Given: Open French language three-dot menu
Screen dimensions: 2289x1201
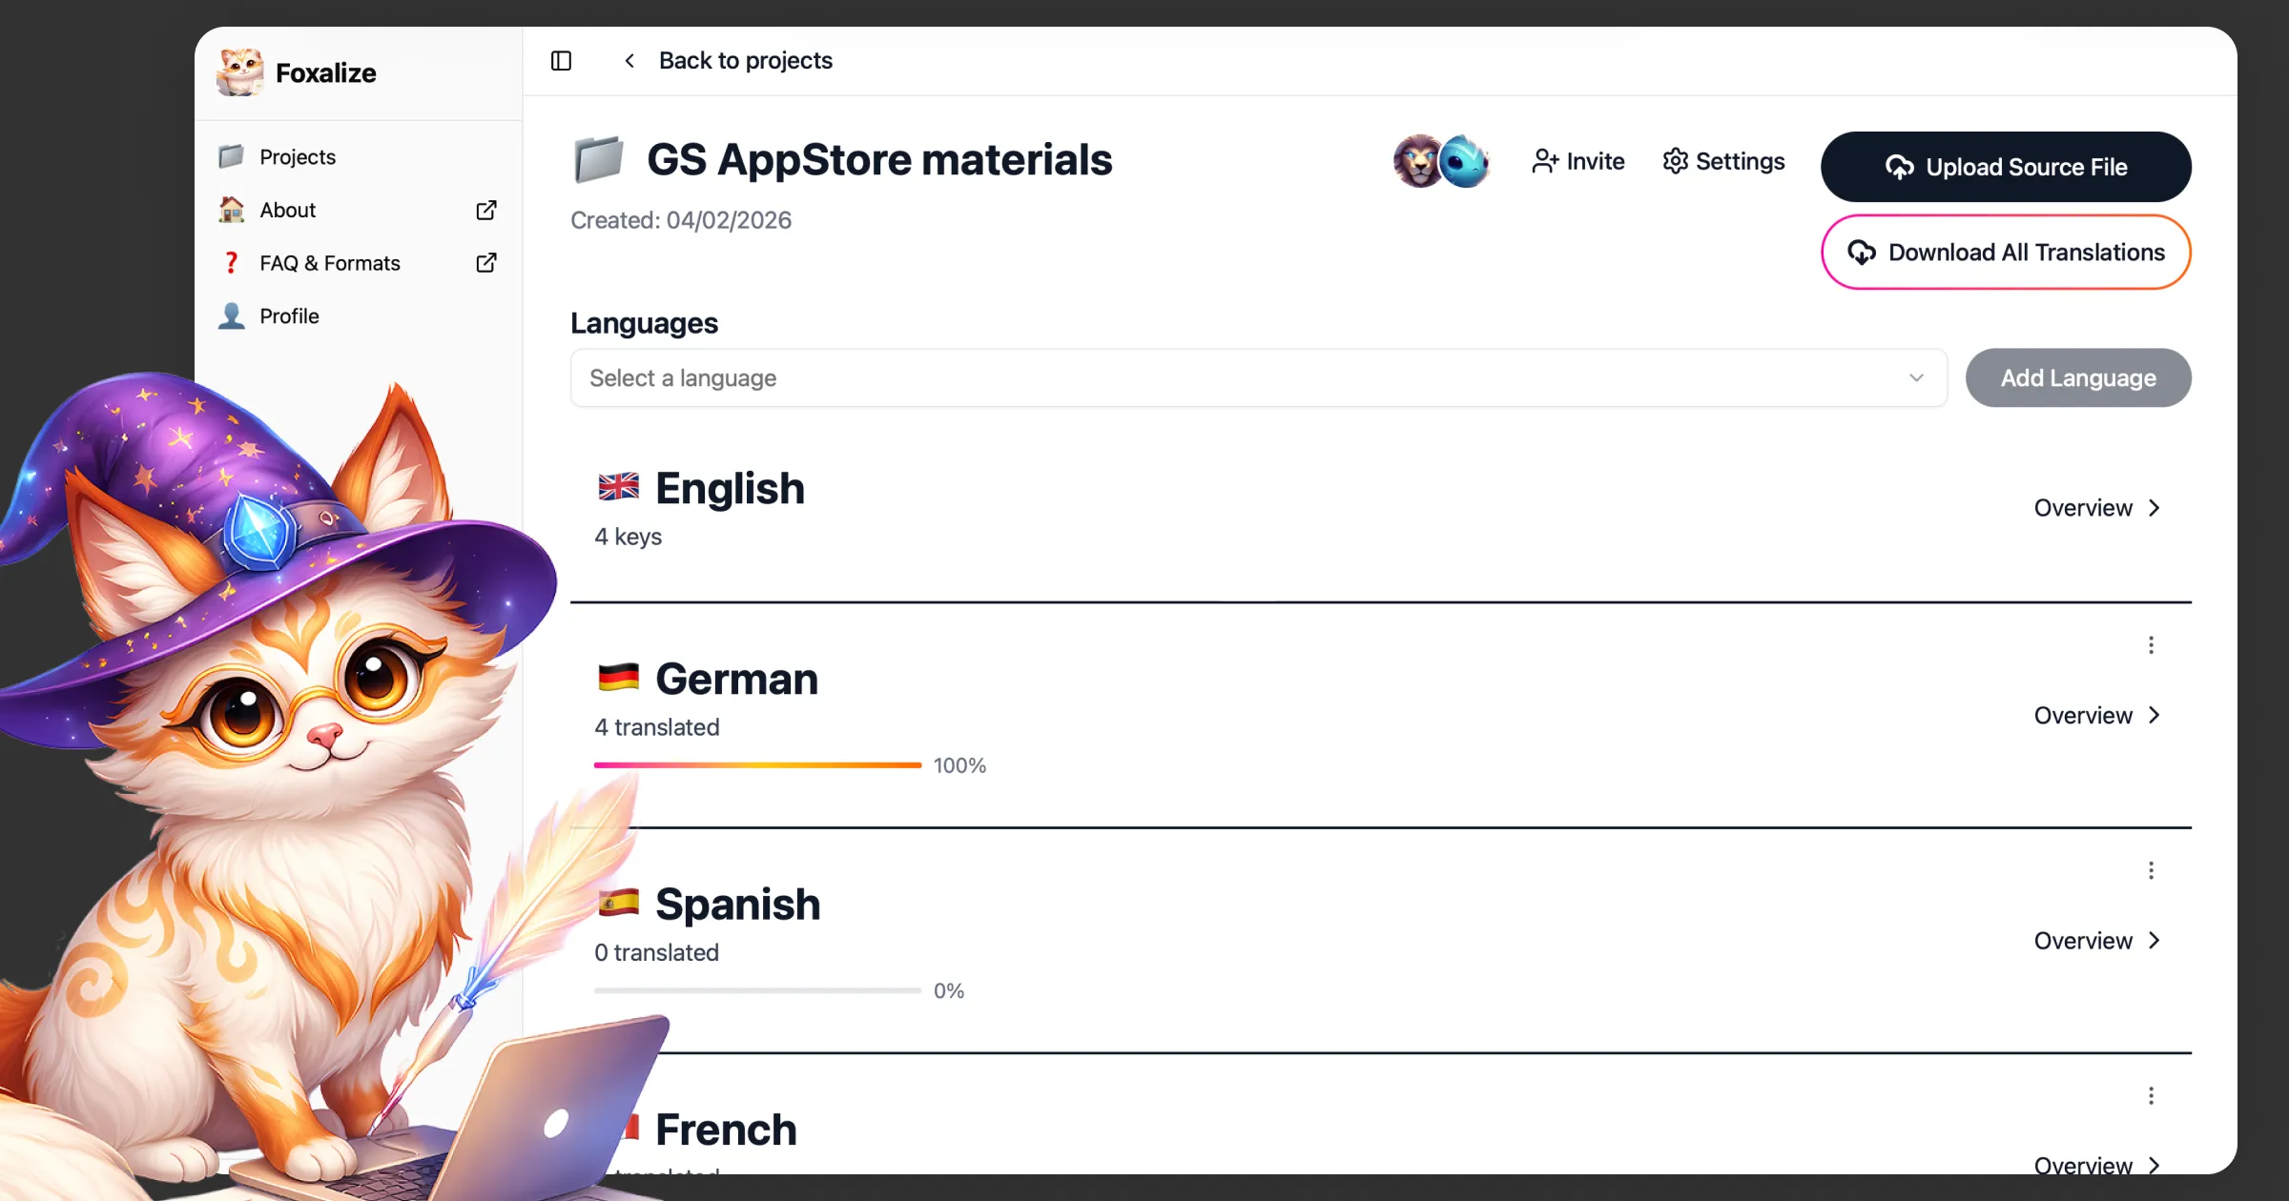Looking at the screenshot, I should (x=2151, y=1096).
